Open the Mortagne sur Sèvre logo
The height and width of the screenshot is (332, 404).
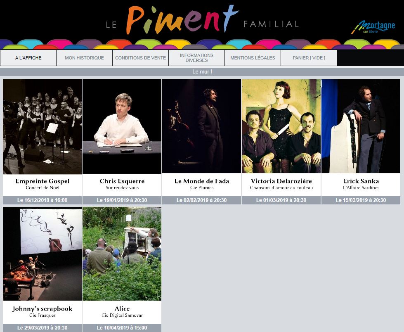(x=373, y=27)
